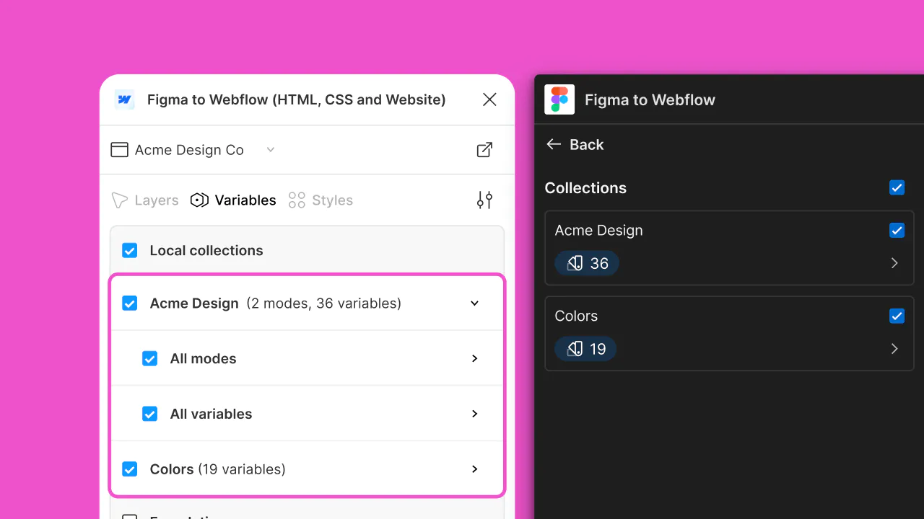Expand the Colors (19 variables) row arrow
Viewport: 924px width, 519px height.
474,469
